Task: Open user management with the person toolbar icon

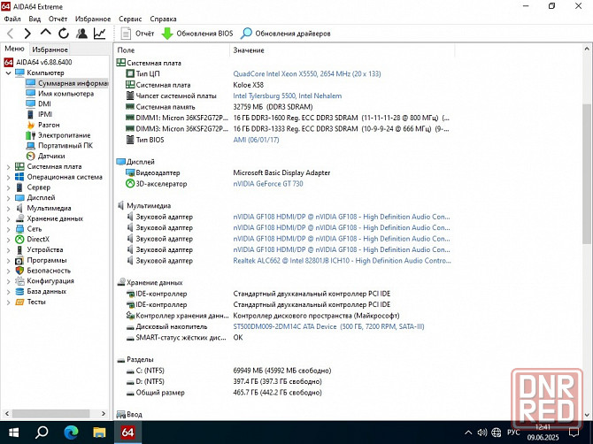Action: 81,34
